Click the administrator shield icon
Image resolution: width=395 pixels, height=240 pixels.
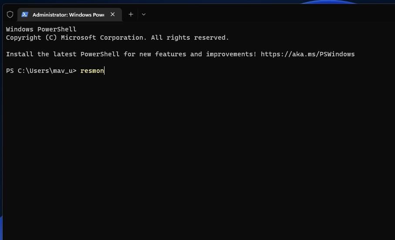click(x=10, y=14)
